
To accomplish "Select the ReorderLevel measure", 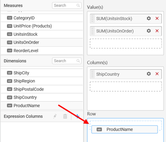I will click(x=42, y=51).
